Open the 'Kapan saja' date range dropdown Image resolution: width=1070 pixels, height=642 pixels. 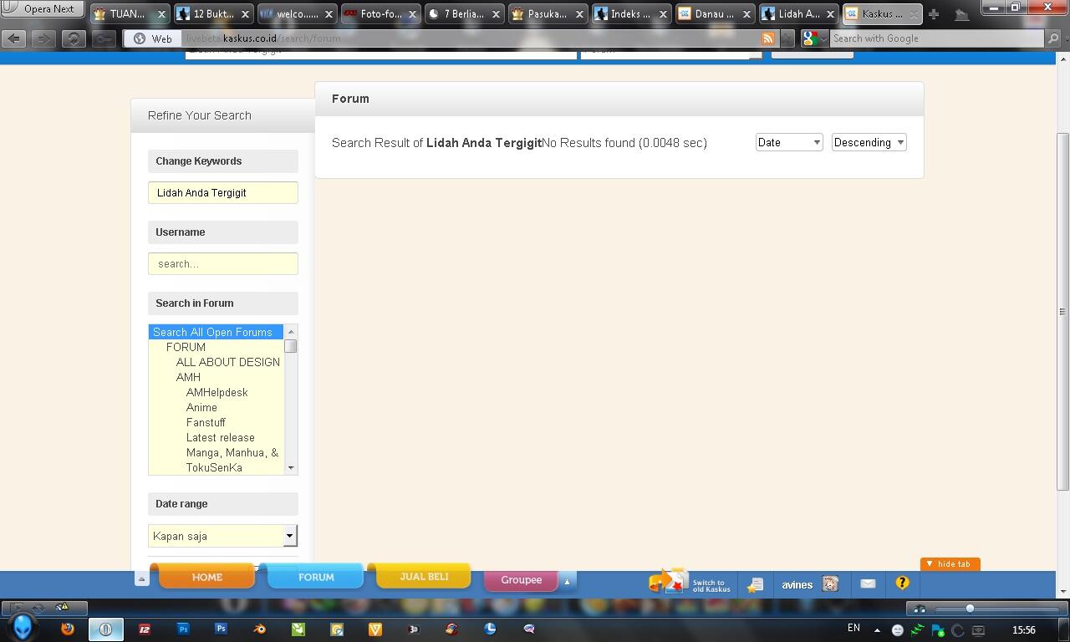pos(222,536)
